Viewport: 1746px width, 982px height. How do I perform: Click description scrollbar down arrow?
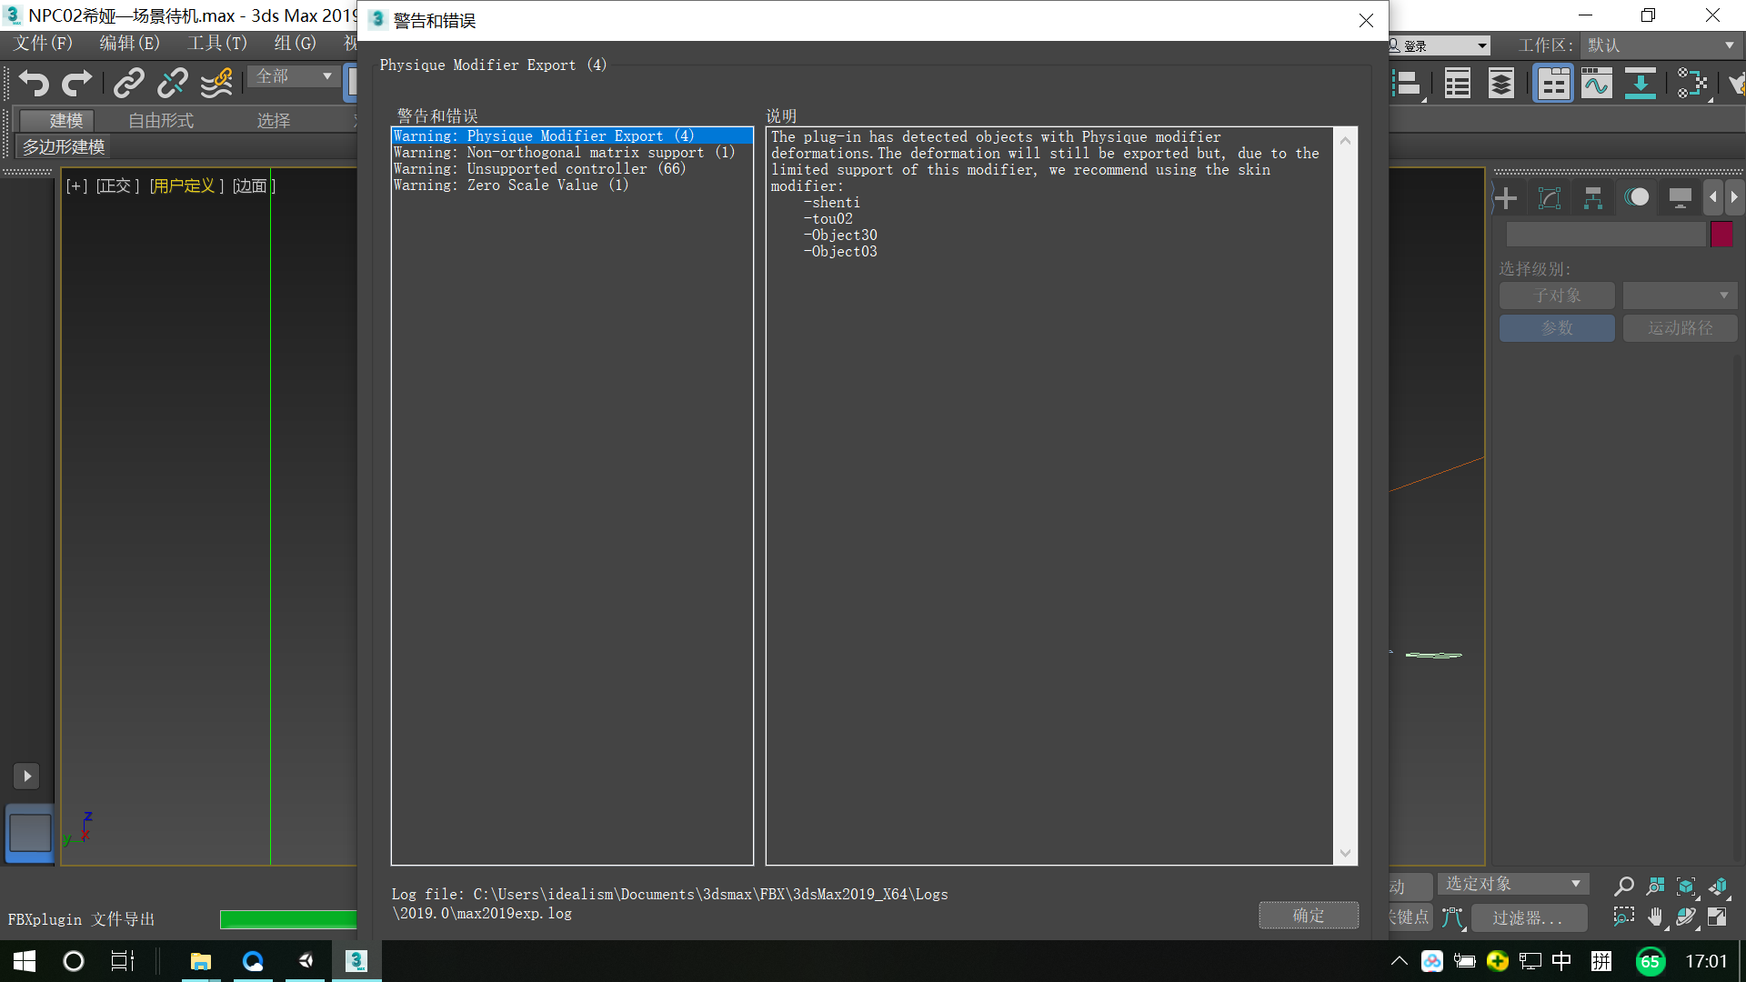1345,853
